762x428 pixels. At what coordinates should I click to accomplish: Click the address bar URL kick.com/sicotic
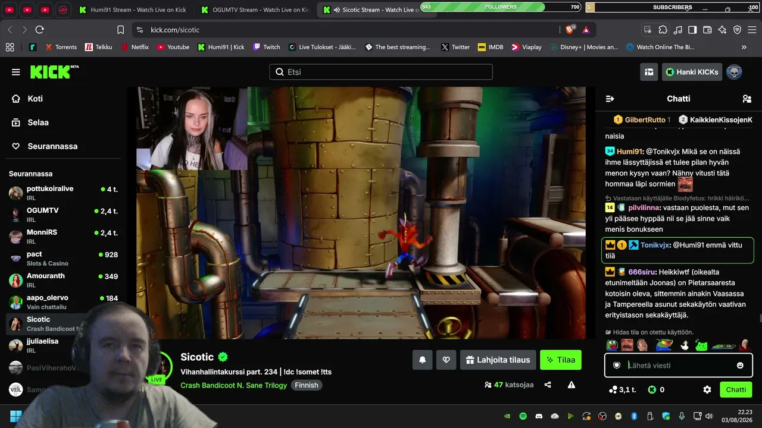pos(175,30)
